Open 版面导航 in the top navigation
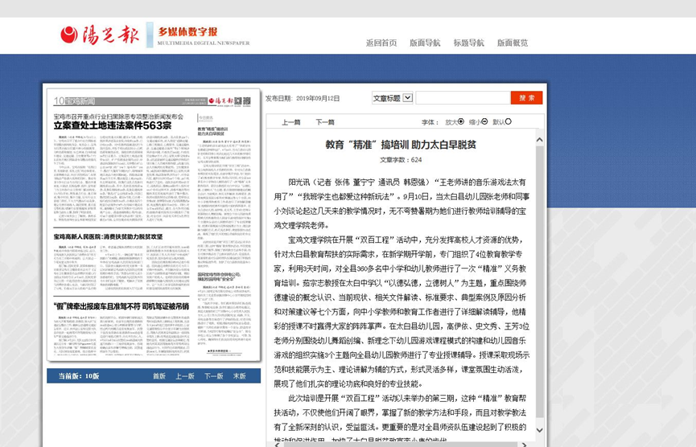Viewport: 696px width, 447px height. click(425, 43)
